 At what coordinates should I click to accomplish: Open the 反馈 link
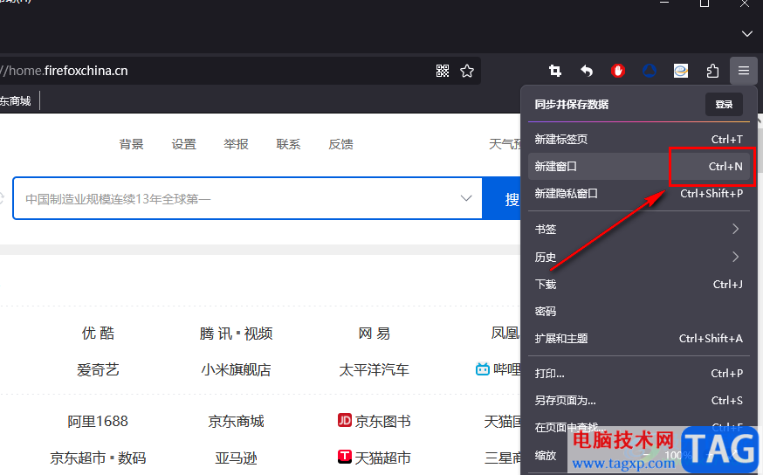[x=340, y=145]
